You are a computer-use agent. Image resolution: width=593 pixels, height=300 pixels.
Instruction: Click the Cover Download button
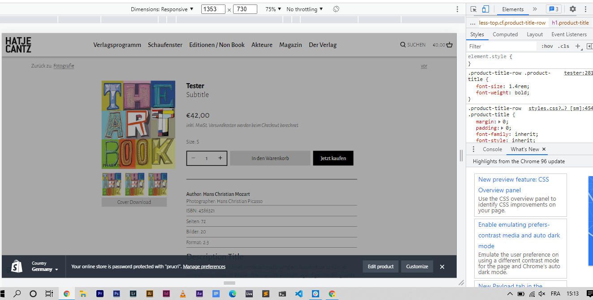click(x=134, y=202)
